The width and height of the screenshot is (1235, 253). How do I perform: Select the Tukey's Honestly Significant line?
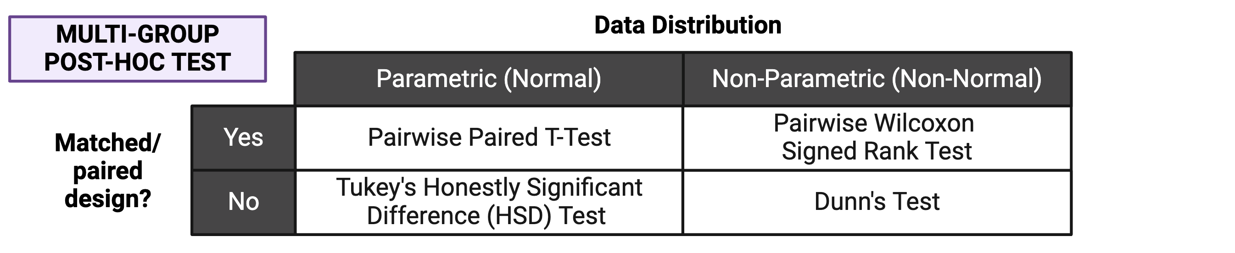[x=488, y=187]
